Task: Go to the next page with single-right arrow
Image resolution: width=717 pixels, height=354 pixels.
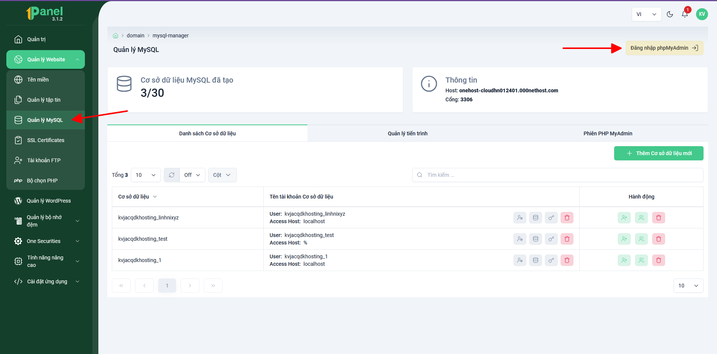Action: pyautogui.click(x=190, y=286)
